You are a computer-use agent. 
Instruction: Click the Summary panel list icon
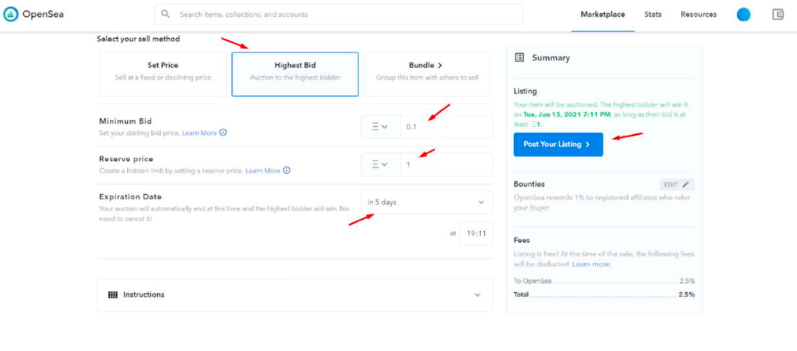(519, 58)
